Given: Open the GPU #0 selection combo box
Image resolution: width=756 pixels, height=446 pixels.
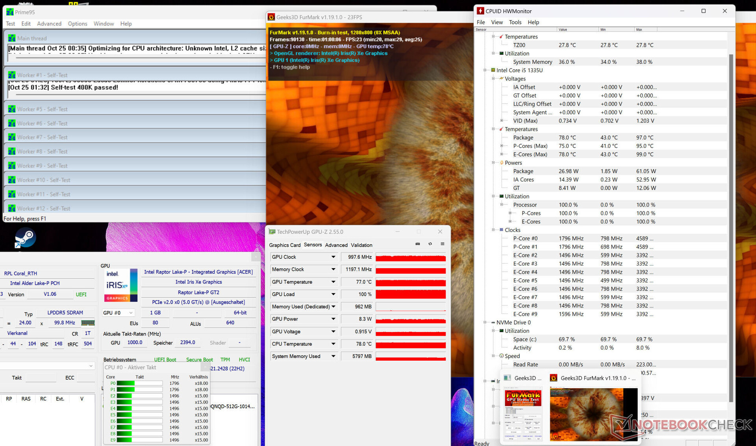Looking at the screenshot, I should click(118, 313).
